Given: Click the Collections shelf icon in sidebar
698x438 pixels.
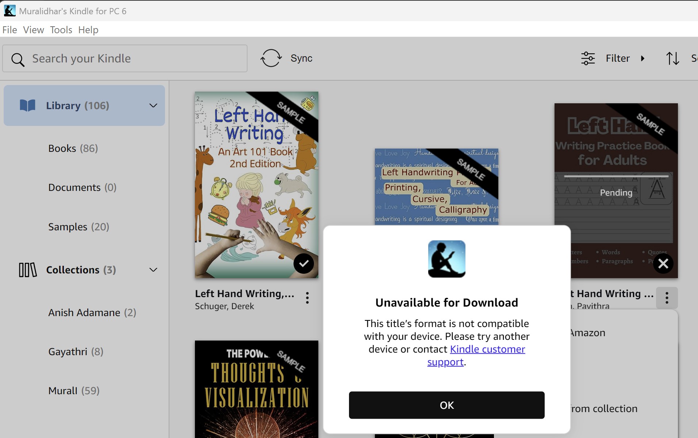Looking at the screenshot, I should point(27,270).
